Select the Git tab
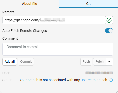This screenshot has width=118, height=93. click(x=88, y=4)
